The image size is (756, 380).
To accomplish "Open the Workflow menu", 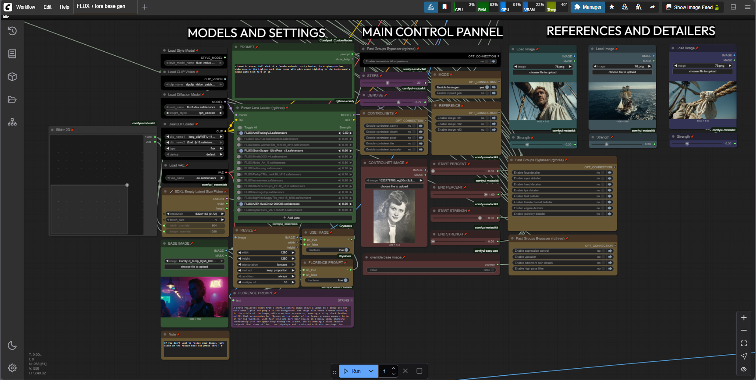I will click(26, 7).
